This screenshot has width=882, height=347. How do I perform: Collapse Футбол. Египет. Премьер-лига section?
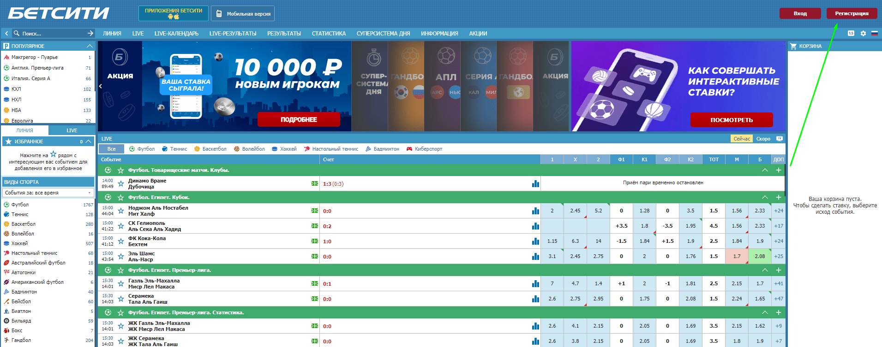pyautogui.click(x=765, y=270)
